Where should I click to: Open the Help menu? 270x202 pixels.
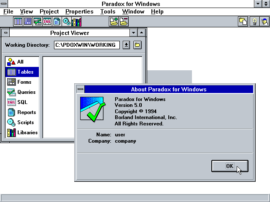(157, 11)
